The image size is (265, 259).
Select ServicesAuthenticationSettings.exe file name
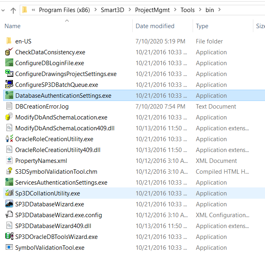tap(62, 183)
